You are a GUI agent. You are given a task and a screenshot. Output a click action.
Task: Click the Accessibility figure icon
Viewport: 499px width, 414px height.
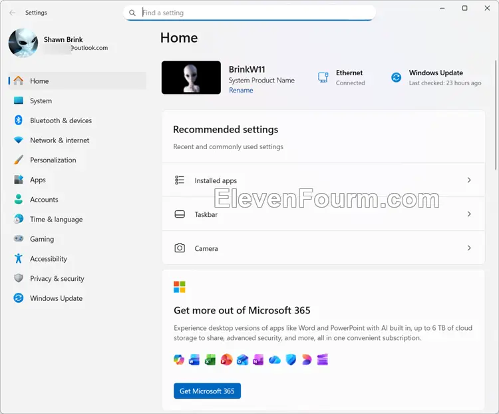pyautogui.click(x=19, y=258)
